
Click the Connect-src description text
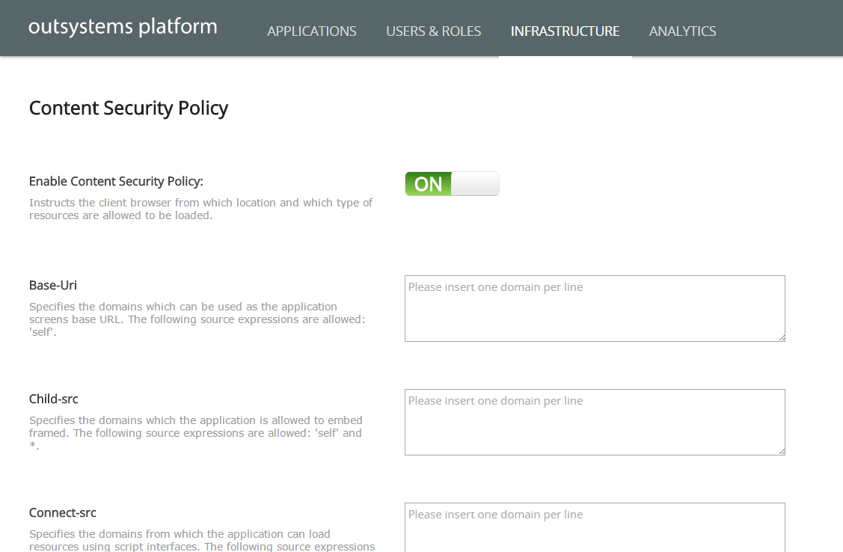coord(200,540)
